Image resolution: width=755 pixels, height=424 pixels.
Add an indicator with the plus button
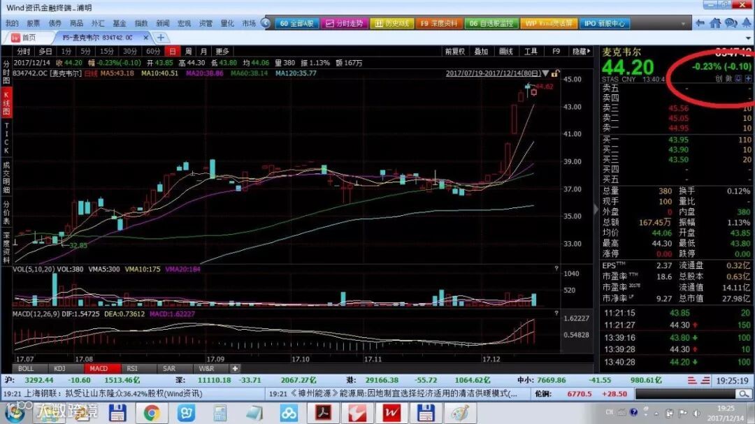pyautogui.click(x=234, y=369)
